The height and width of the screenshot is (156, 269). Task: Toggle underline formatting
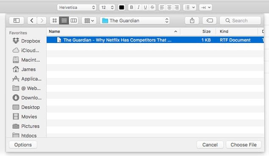point(145,7)
